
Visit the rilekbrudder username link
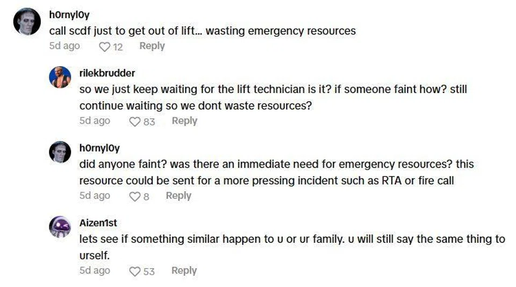click(107, 73)
